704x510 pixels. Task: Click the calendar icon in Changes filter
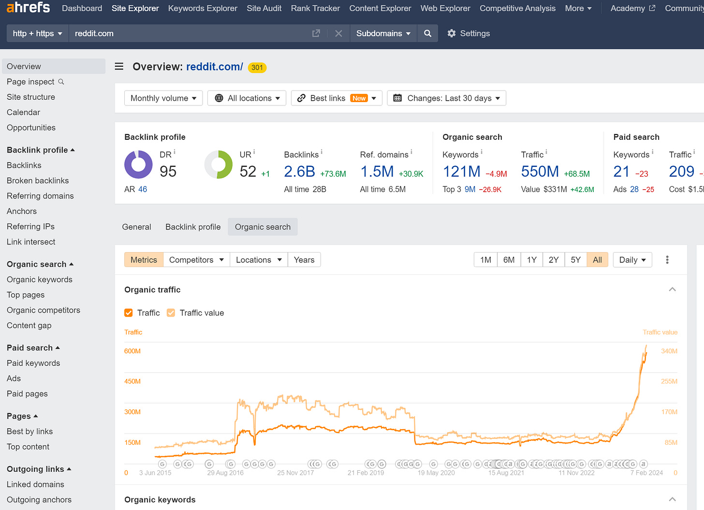click(397, 98)
